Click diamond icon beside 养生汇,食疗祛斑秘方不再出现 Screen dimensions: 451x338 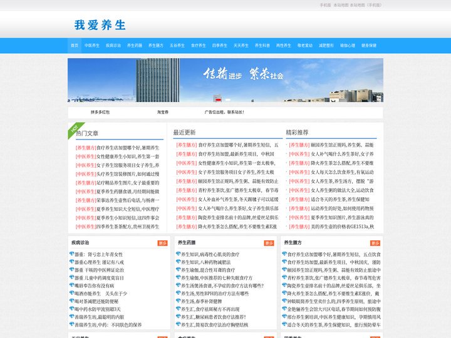click(x=179, y=309)
